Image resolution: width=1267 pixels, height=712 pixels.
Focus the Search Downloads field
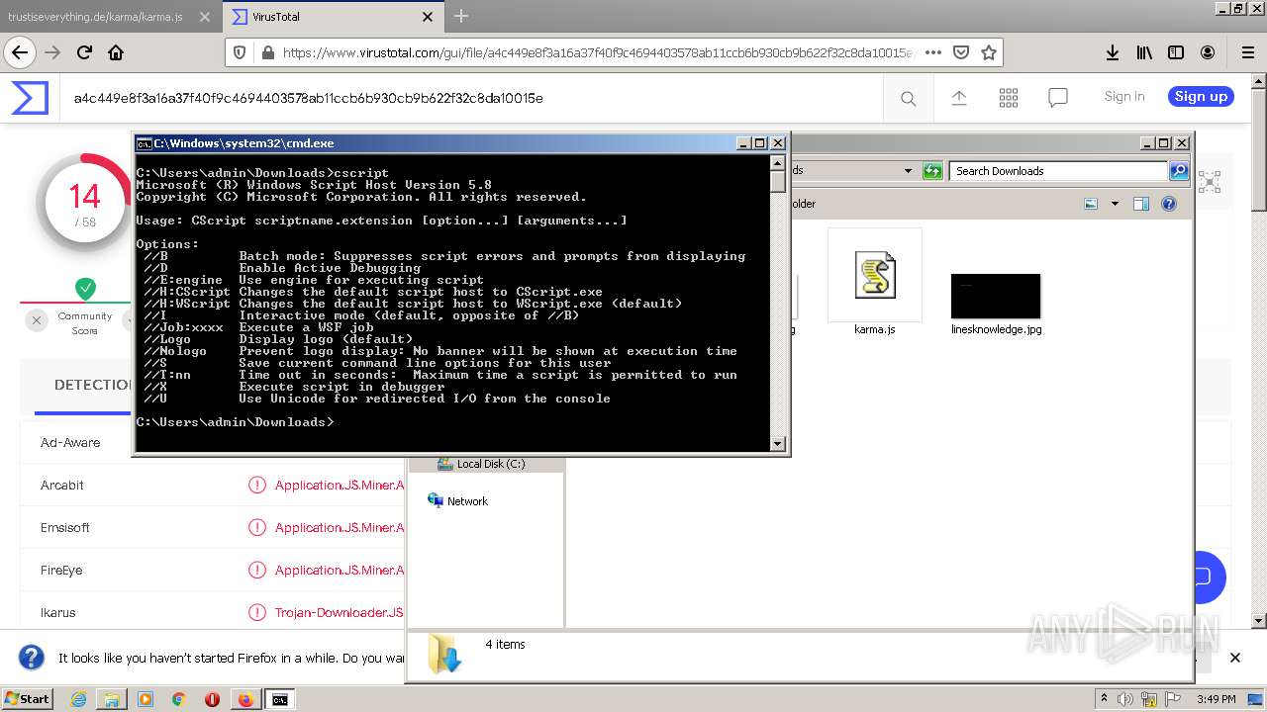click(1058, 171)
